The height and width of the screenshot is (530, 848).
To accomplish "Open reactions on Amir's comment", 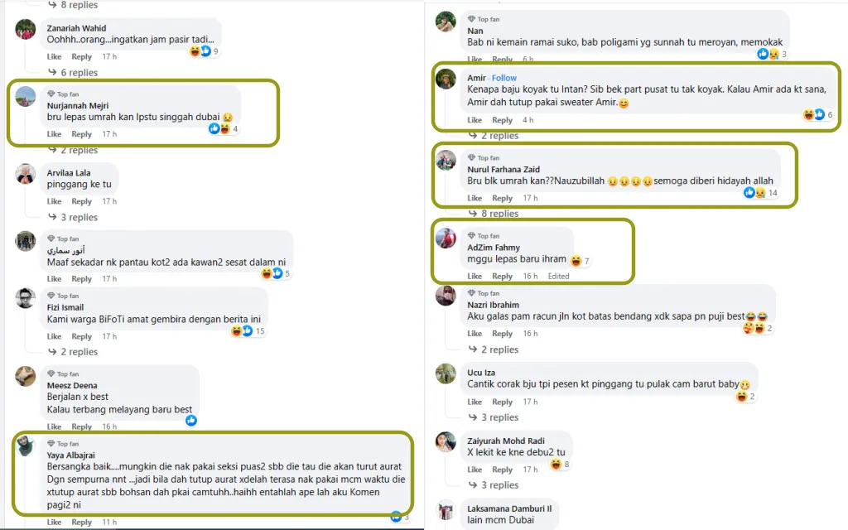I will [x=814, y=115].
